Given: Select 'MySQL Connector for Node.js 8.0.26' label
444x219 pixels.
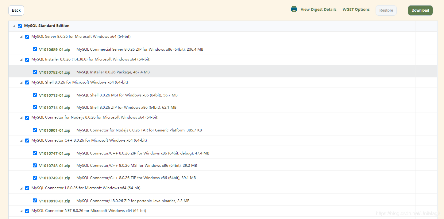Looking at the screenshot, I should click(95, 117).
